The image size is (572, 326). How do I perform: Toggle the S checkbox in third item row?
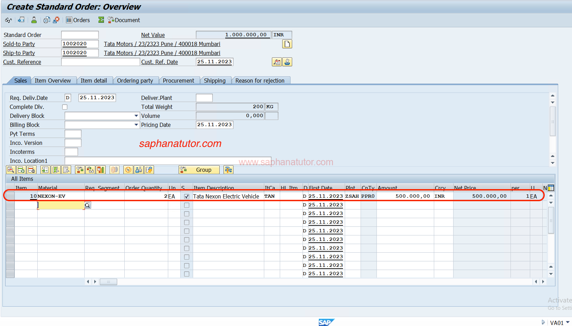[187, 214]
